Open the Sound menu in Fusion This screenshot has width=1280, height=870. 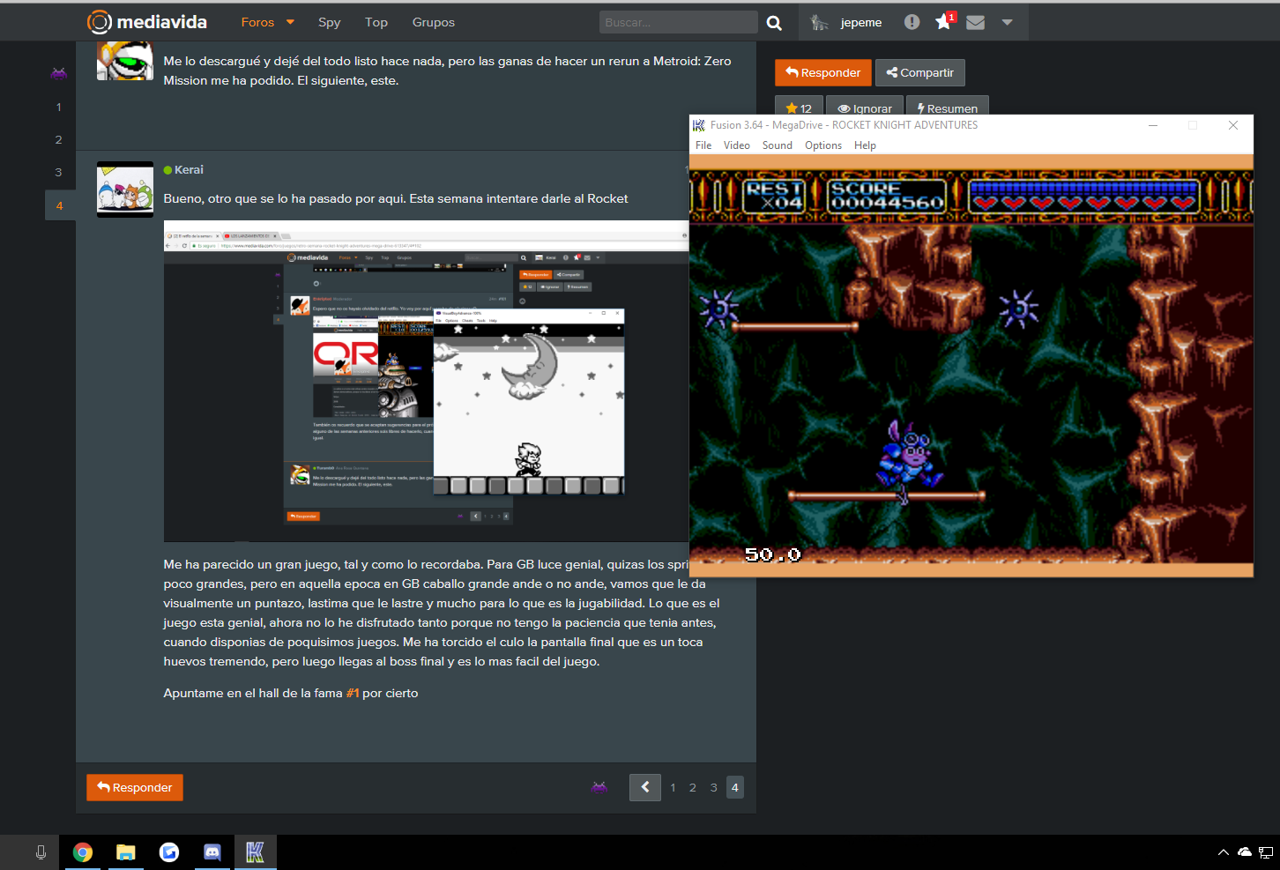(x=778, y=145)
